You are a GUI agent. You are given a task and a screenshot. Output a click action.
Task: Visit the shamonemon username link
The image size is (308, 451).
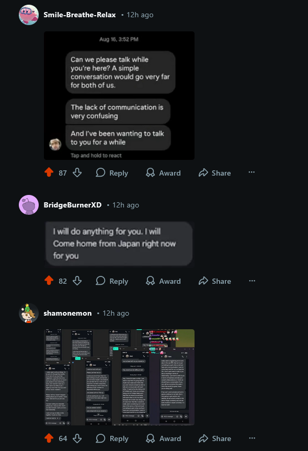click(67, 313)
